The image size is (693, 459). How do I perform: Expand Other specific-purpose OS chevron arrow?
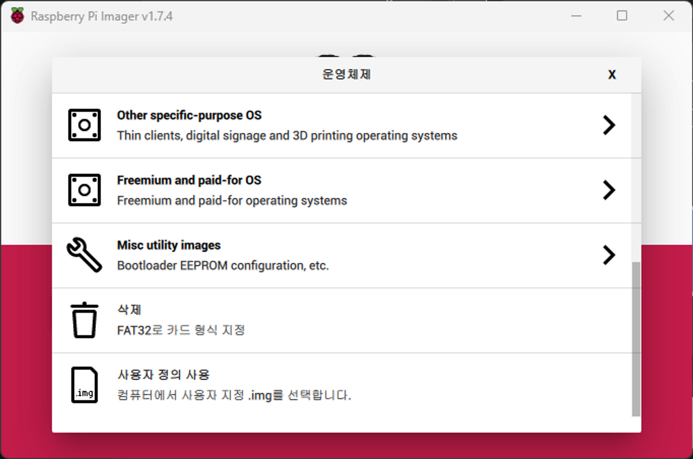[x=609, y=125]
